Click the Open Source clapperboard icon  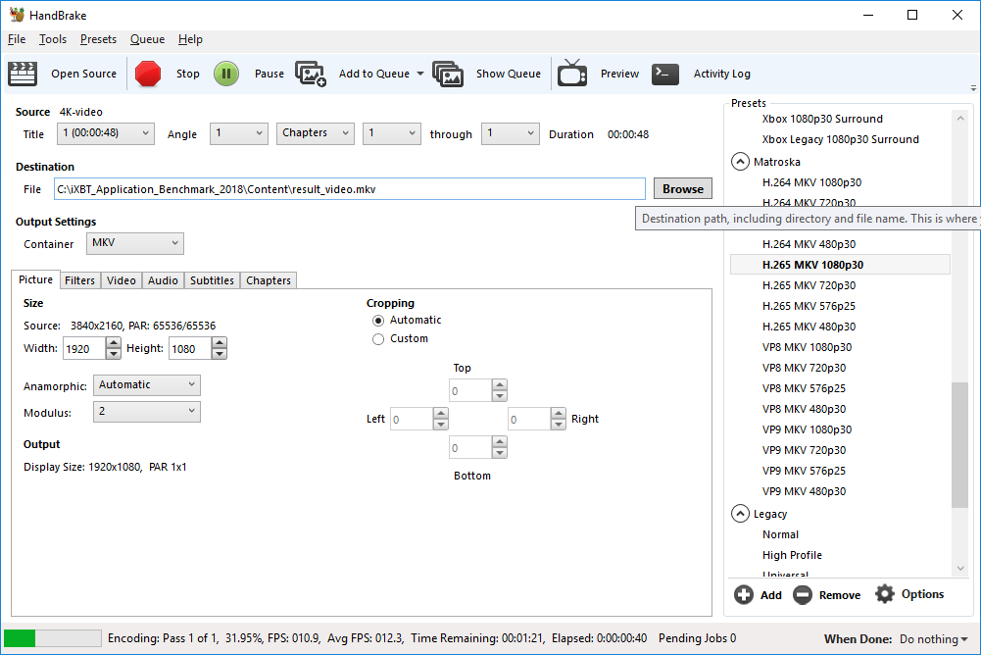[23, 74]
